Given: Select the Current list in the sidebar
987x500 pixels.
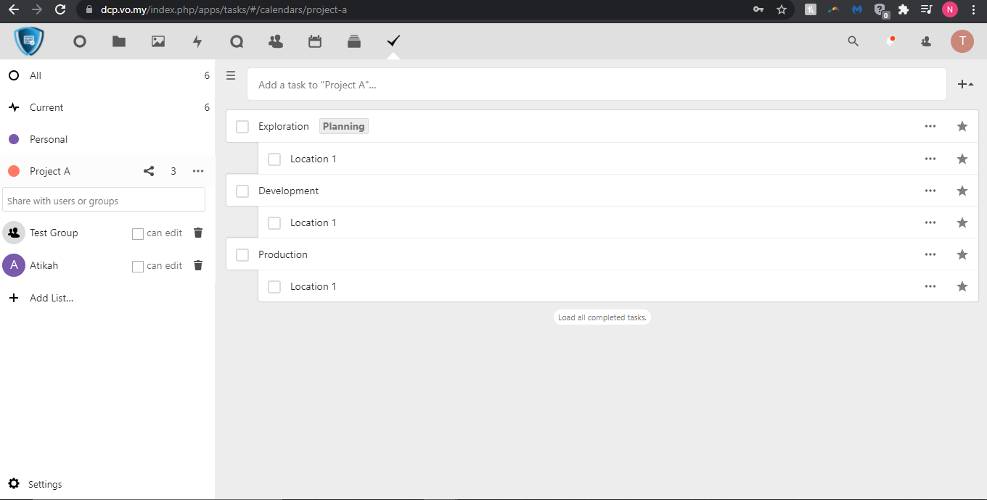Looking at the screenshot, I should coord(46,107).
